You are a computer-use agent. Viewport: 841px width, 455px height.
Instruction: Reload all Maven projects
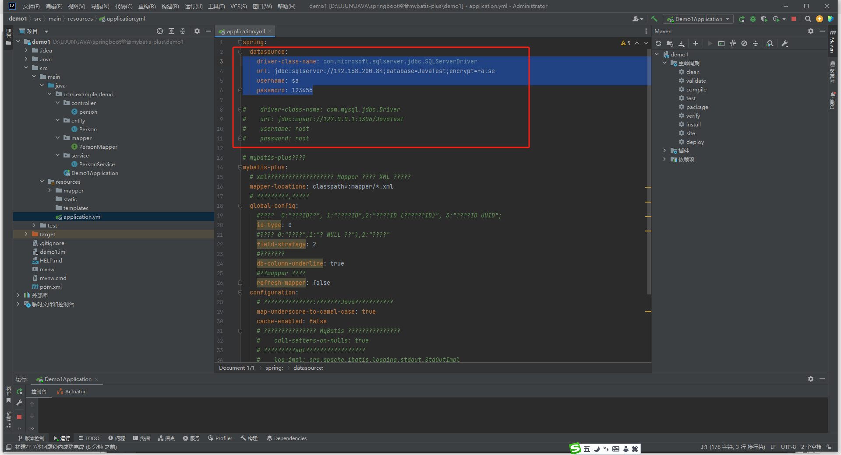(x=658, y=43)
